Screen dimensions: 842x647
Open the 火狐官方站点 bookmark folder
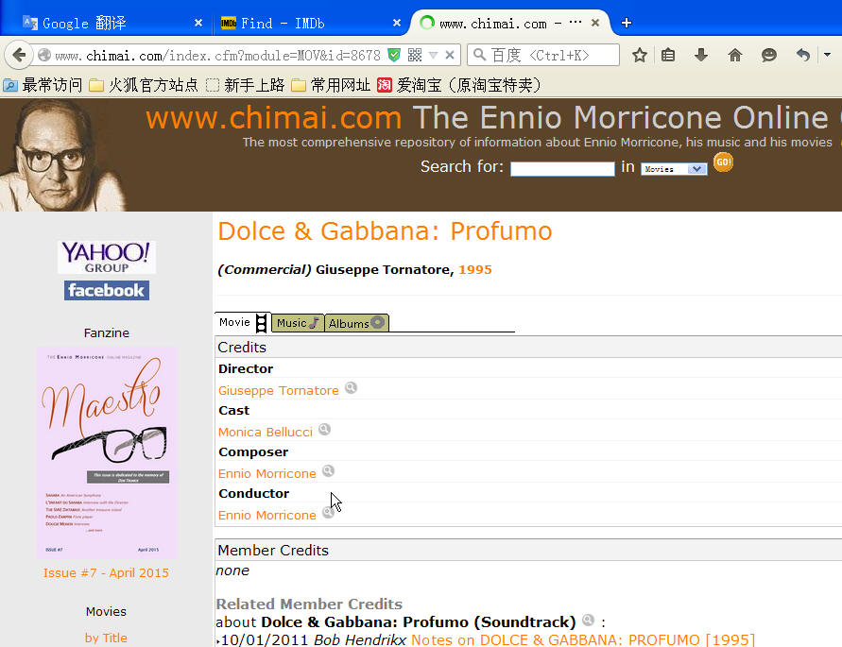tap(144, 85)
